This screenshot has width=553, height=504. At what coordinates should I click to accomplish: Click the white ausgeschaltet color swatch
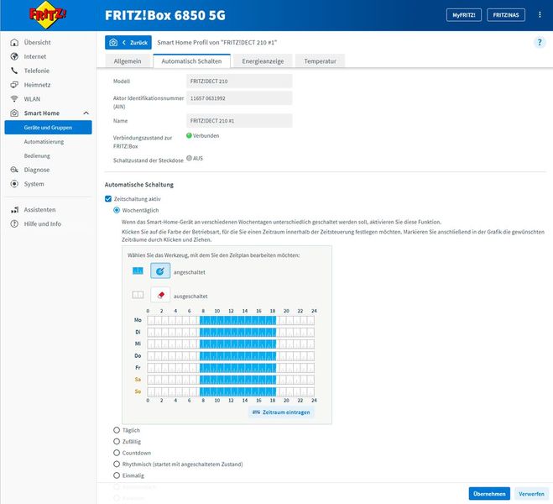[138, 295]
